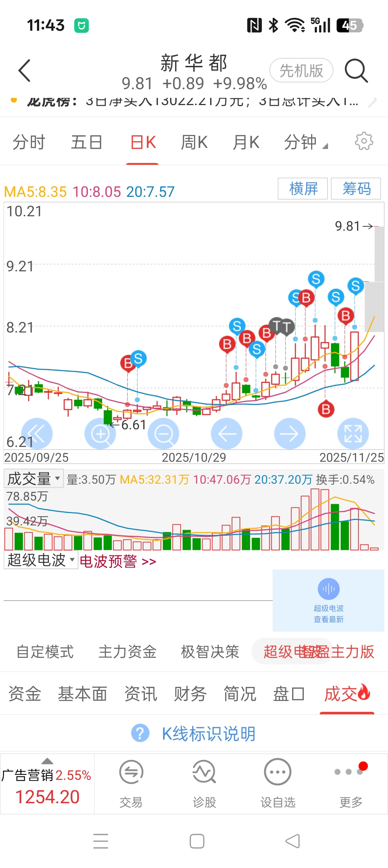The image size is (388, 868).
Task: Open the 资讯 section tab
Action: [141, 694]
